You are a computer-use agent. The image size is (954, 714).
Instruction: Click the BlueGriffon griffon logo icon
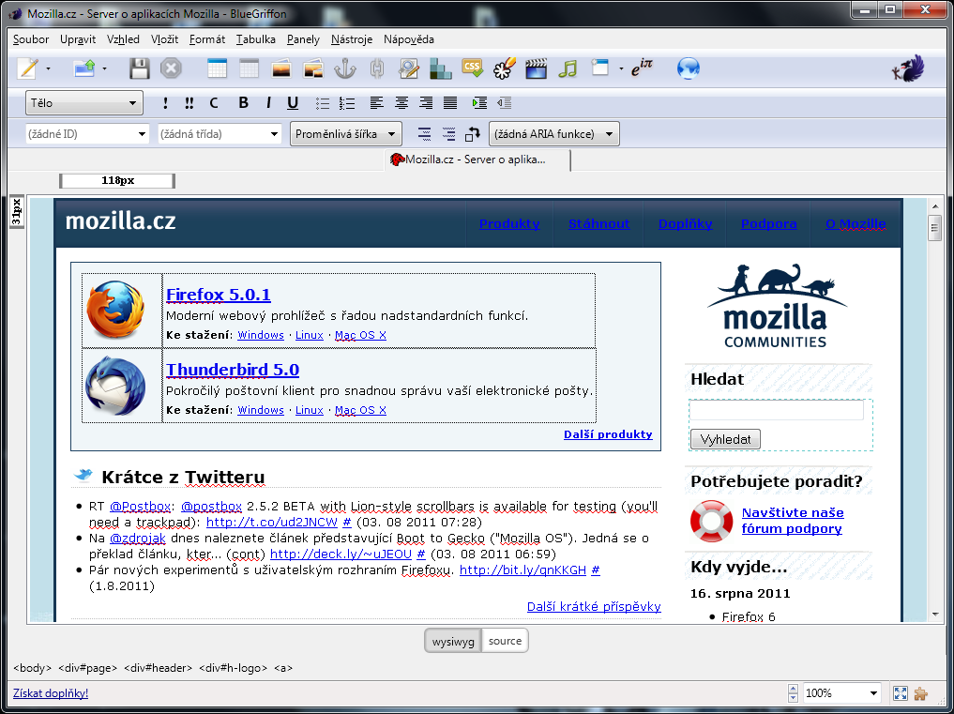point(908,68)
